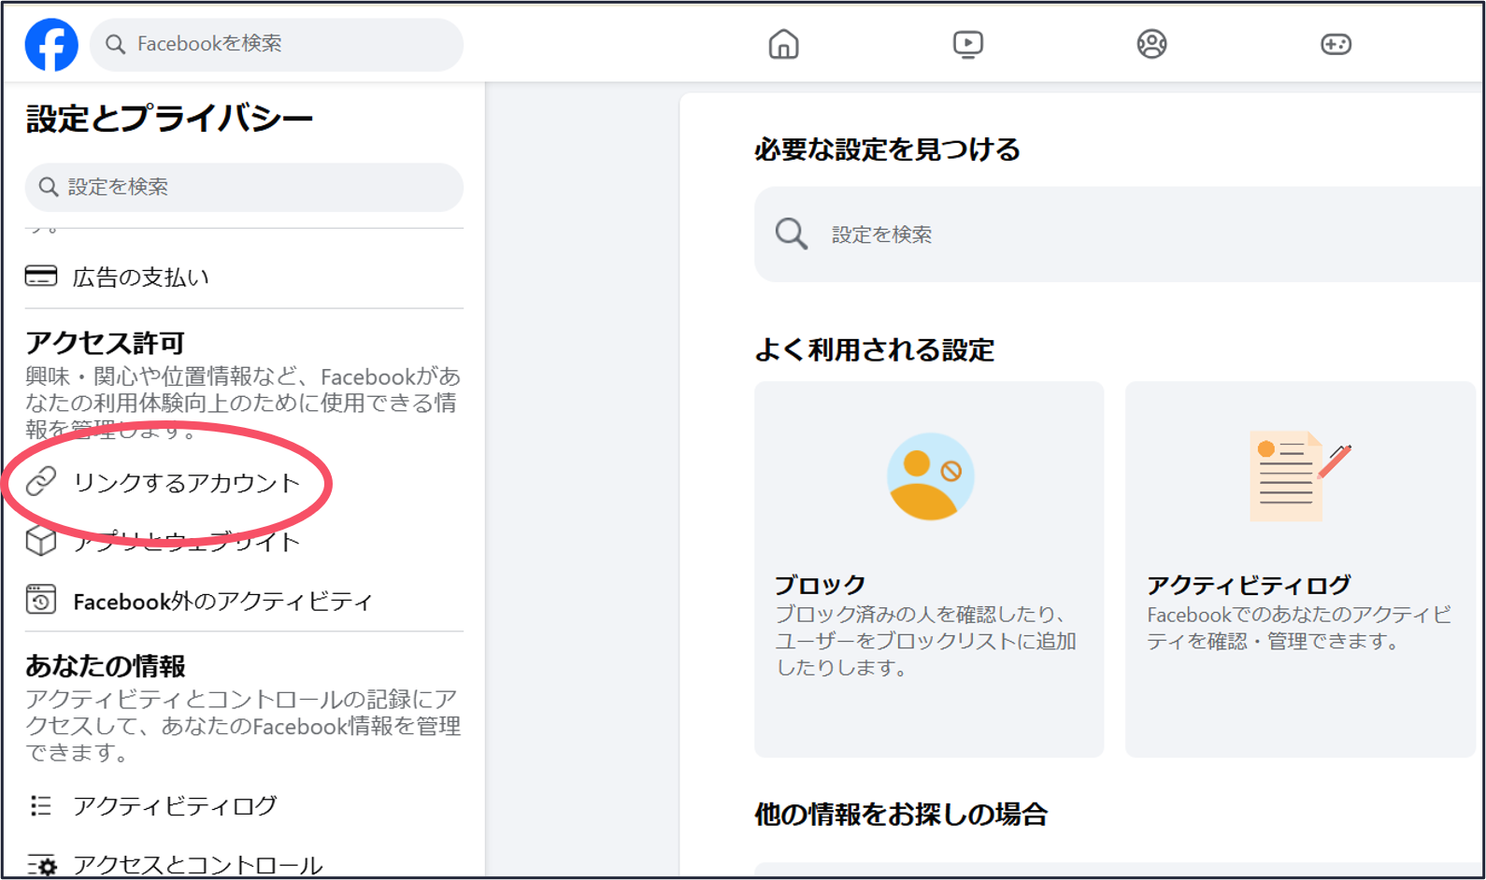
Task: Focus the Facebookを検索 search field
Action: 290,44
